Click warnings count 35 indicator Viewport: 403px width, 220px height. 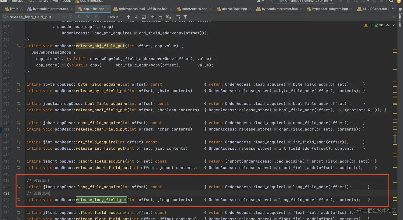click(368, 25)
